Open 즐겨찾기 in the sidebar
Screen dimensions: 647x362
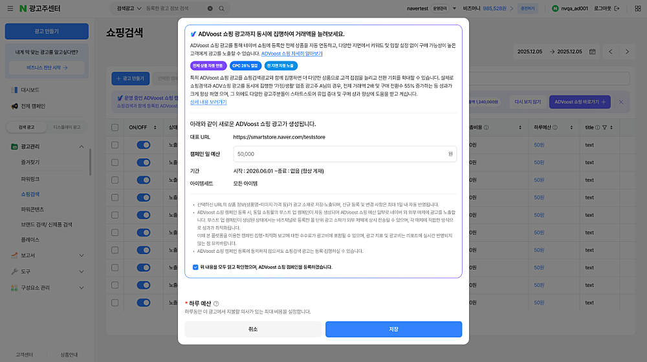30,162
